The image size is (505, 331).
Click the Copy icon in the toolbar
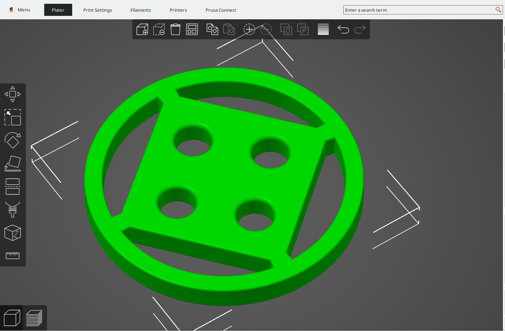click(212, 30)
